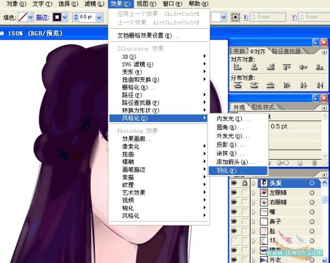The image size is (330, 263).
Task: Hide the 外衣 layer via eye icon
Action: (234, 260)
